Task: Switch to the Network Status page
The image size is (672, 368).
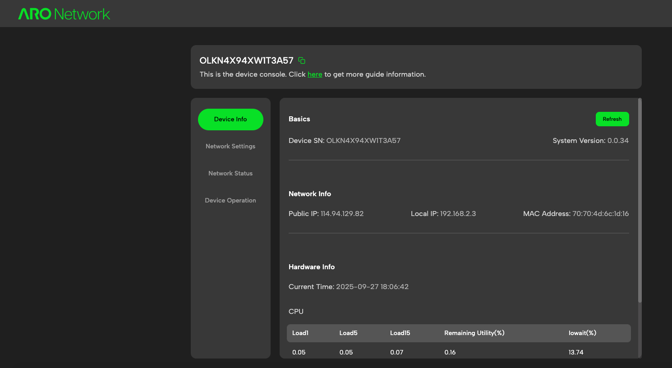Action: pyautogui.click(x=230, y=173)
